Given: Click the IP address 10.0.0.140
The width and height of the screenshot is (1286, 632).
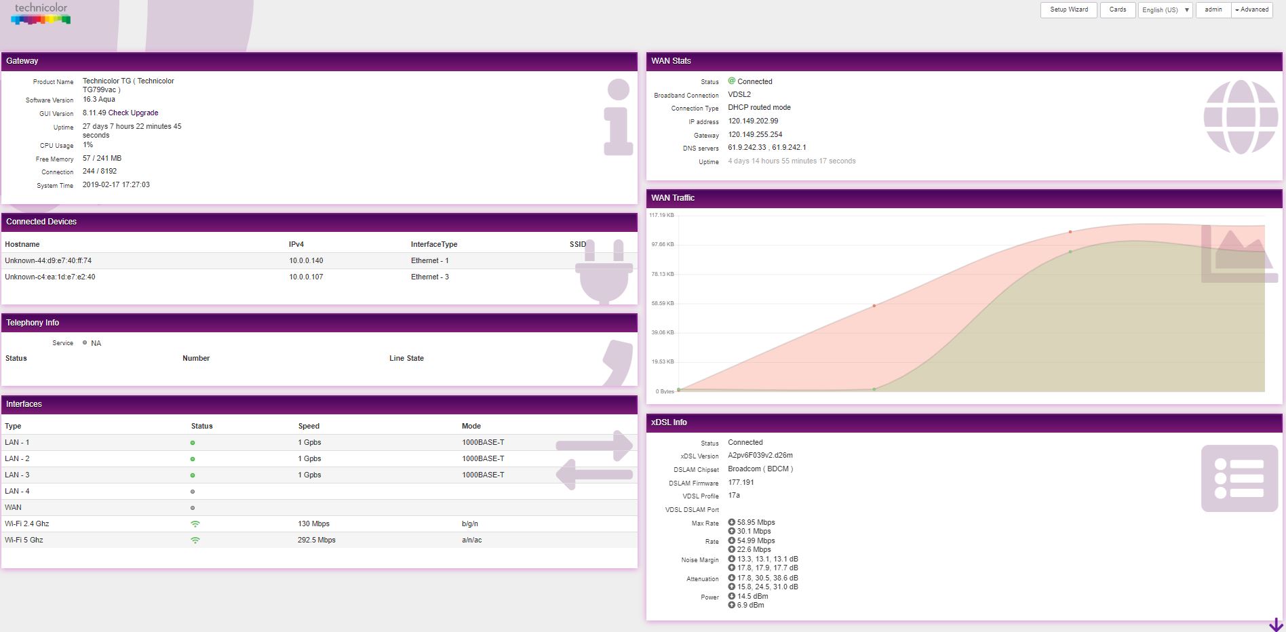Looking at the screenshot, I should (306, 261).
